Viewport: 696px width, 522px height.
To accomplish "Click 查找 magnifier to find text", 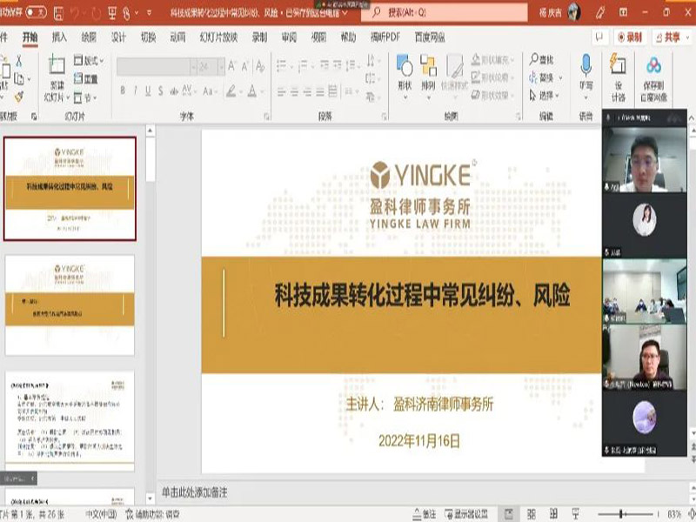I will [541, 59].
